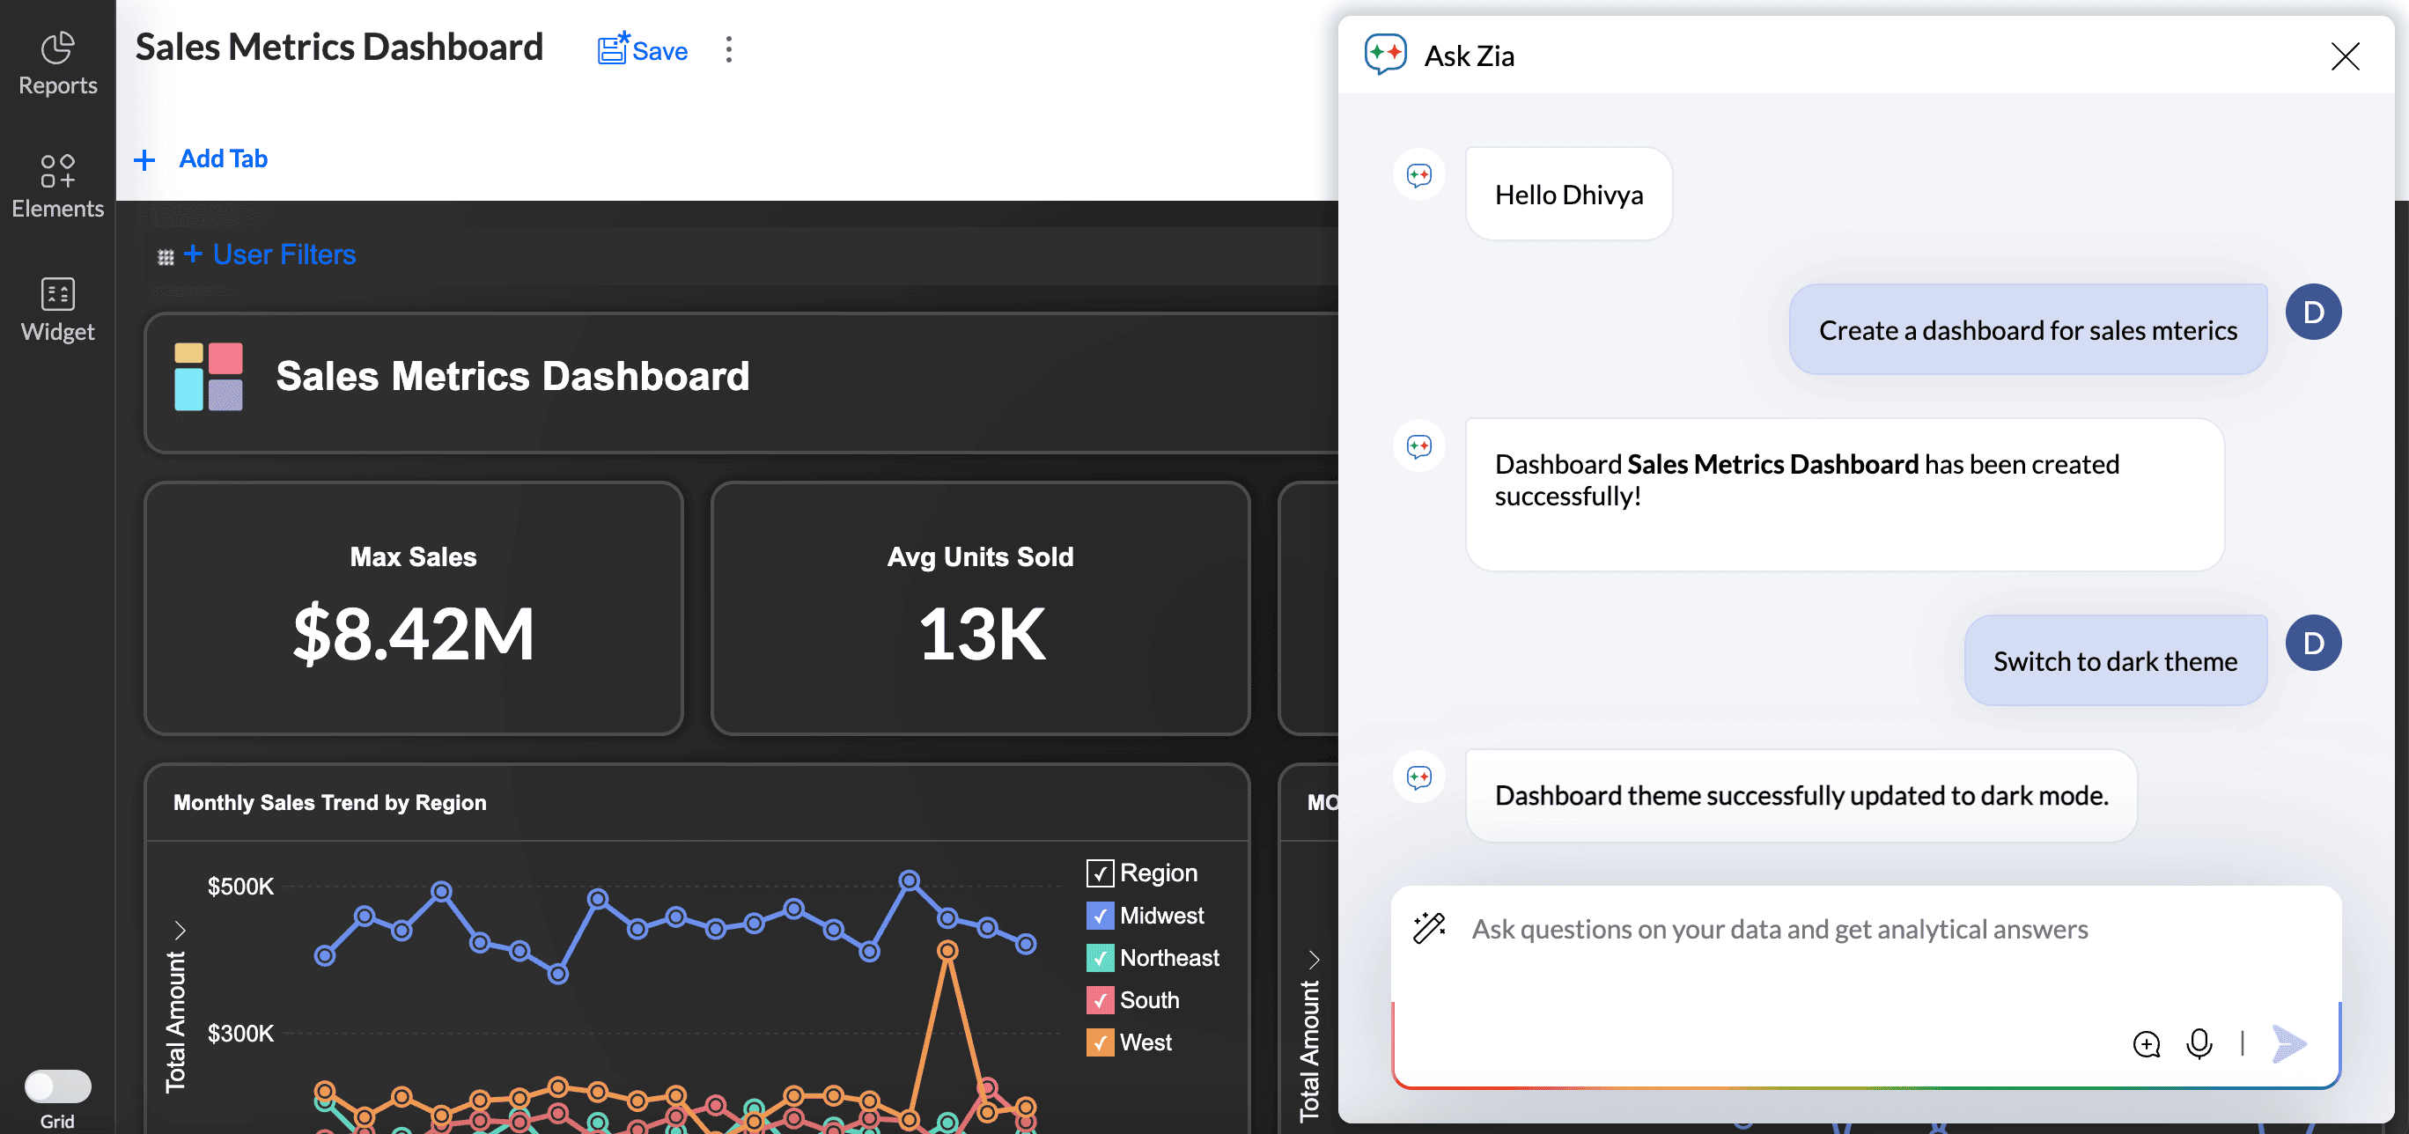Image resolution: width=2409 pixels, height=1134 pixels.
Task: Save the dashboard
Action: (x=643, y=49)
